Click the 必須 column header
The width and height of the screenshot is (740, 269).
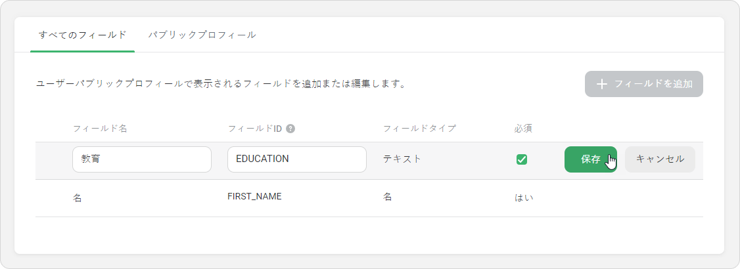(x=523, y=129)
